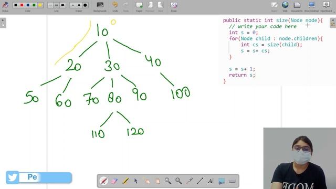Select the Pen tool in bottom palette
Viewport: 336px width, 189px height.
pos(104,181)
